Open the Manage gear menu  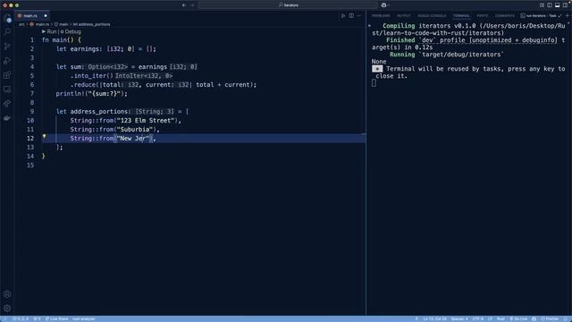tap(7, 309)
